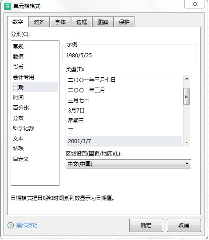Image resolution: width=209 pixels, height=240 pixels.
Task: Go to the 保护 tab
Action: (124, 22)
